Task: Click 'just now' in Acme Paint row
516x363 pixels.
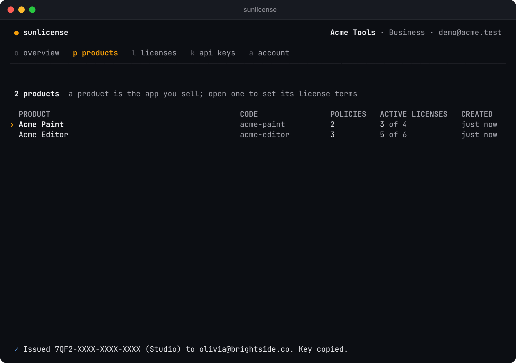Action: 479,124
